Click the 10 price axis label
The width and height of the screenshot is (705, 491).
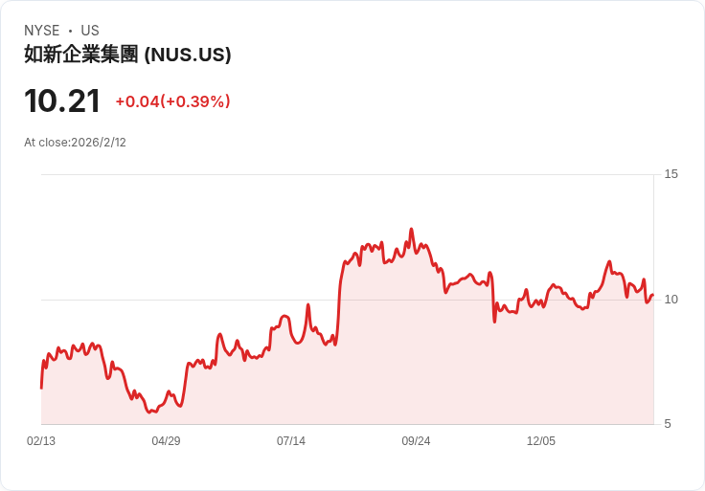(671, 300)
